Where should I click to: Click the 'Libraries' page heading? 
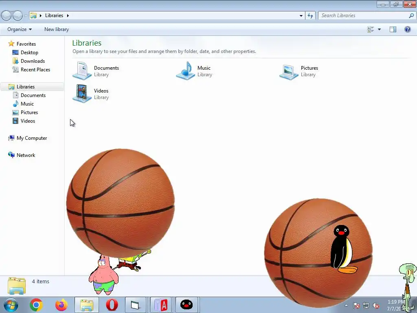tap(87, 43)
